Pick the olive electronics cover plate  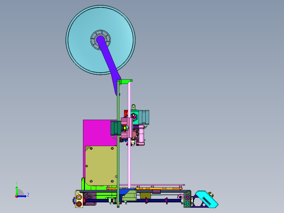pos(101,165)
